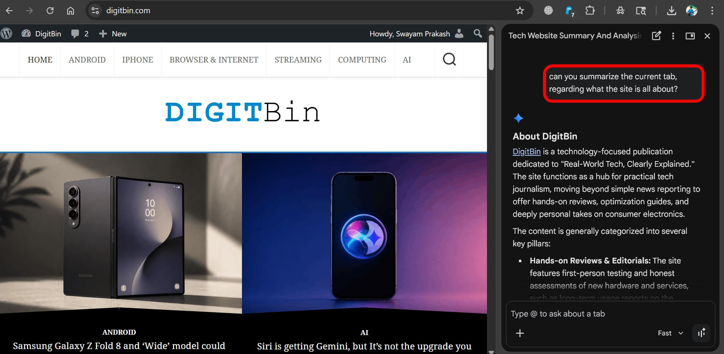Open the Gemini panel's three-dot options

[x=673, y=36]
